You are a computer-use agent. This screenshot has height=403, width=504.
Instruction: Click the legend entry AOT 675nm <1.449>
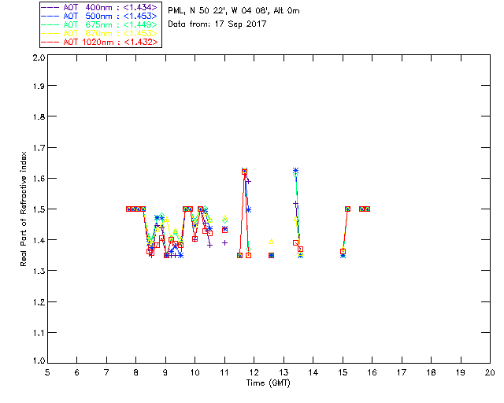[100, 24]
